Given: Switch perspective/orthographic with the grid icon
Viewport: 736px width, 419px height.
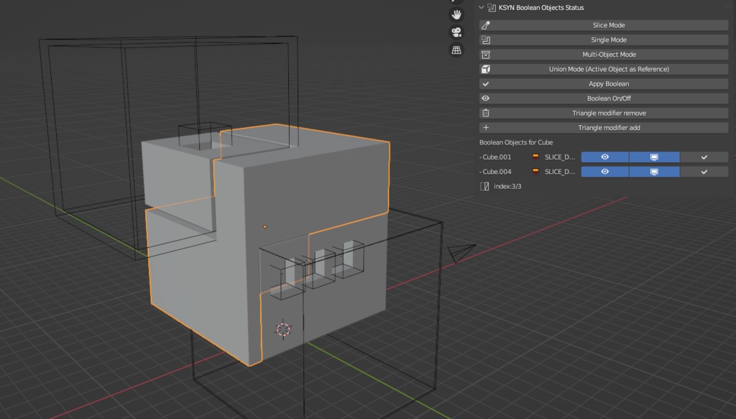Looking at the screenshot, I should coord(456,50).
